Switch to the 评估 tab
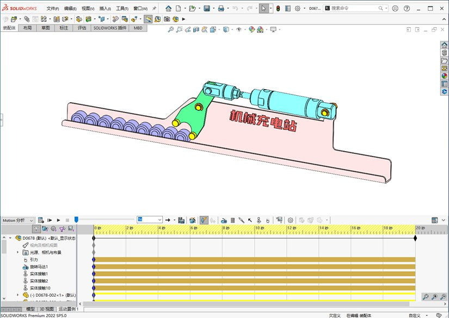Viewport: 449px width, 318px height. [82, 28]
